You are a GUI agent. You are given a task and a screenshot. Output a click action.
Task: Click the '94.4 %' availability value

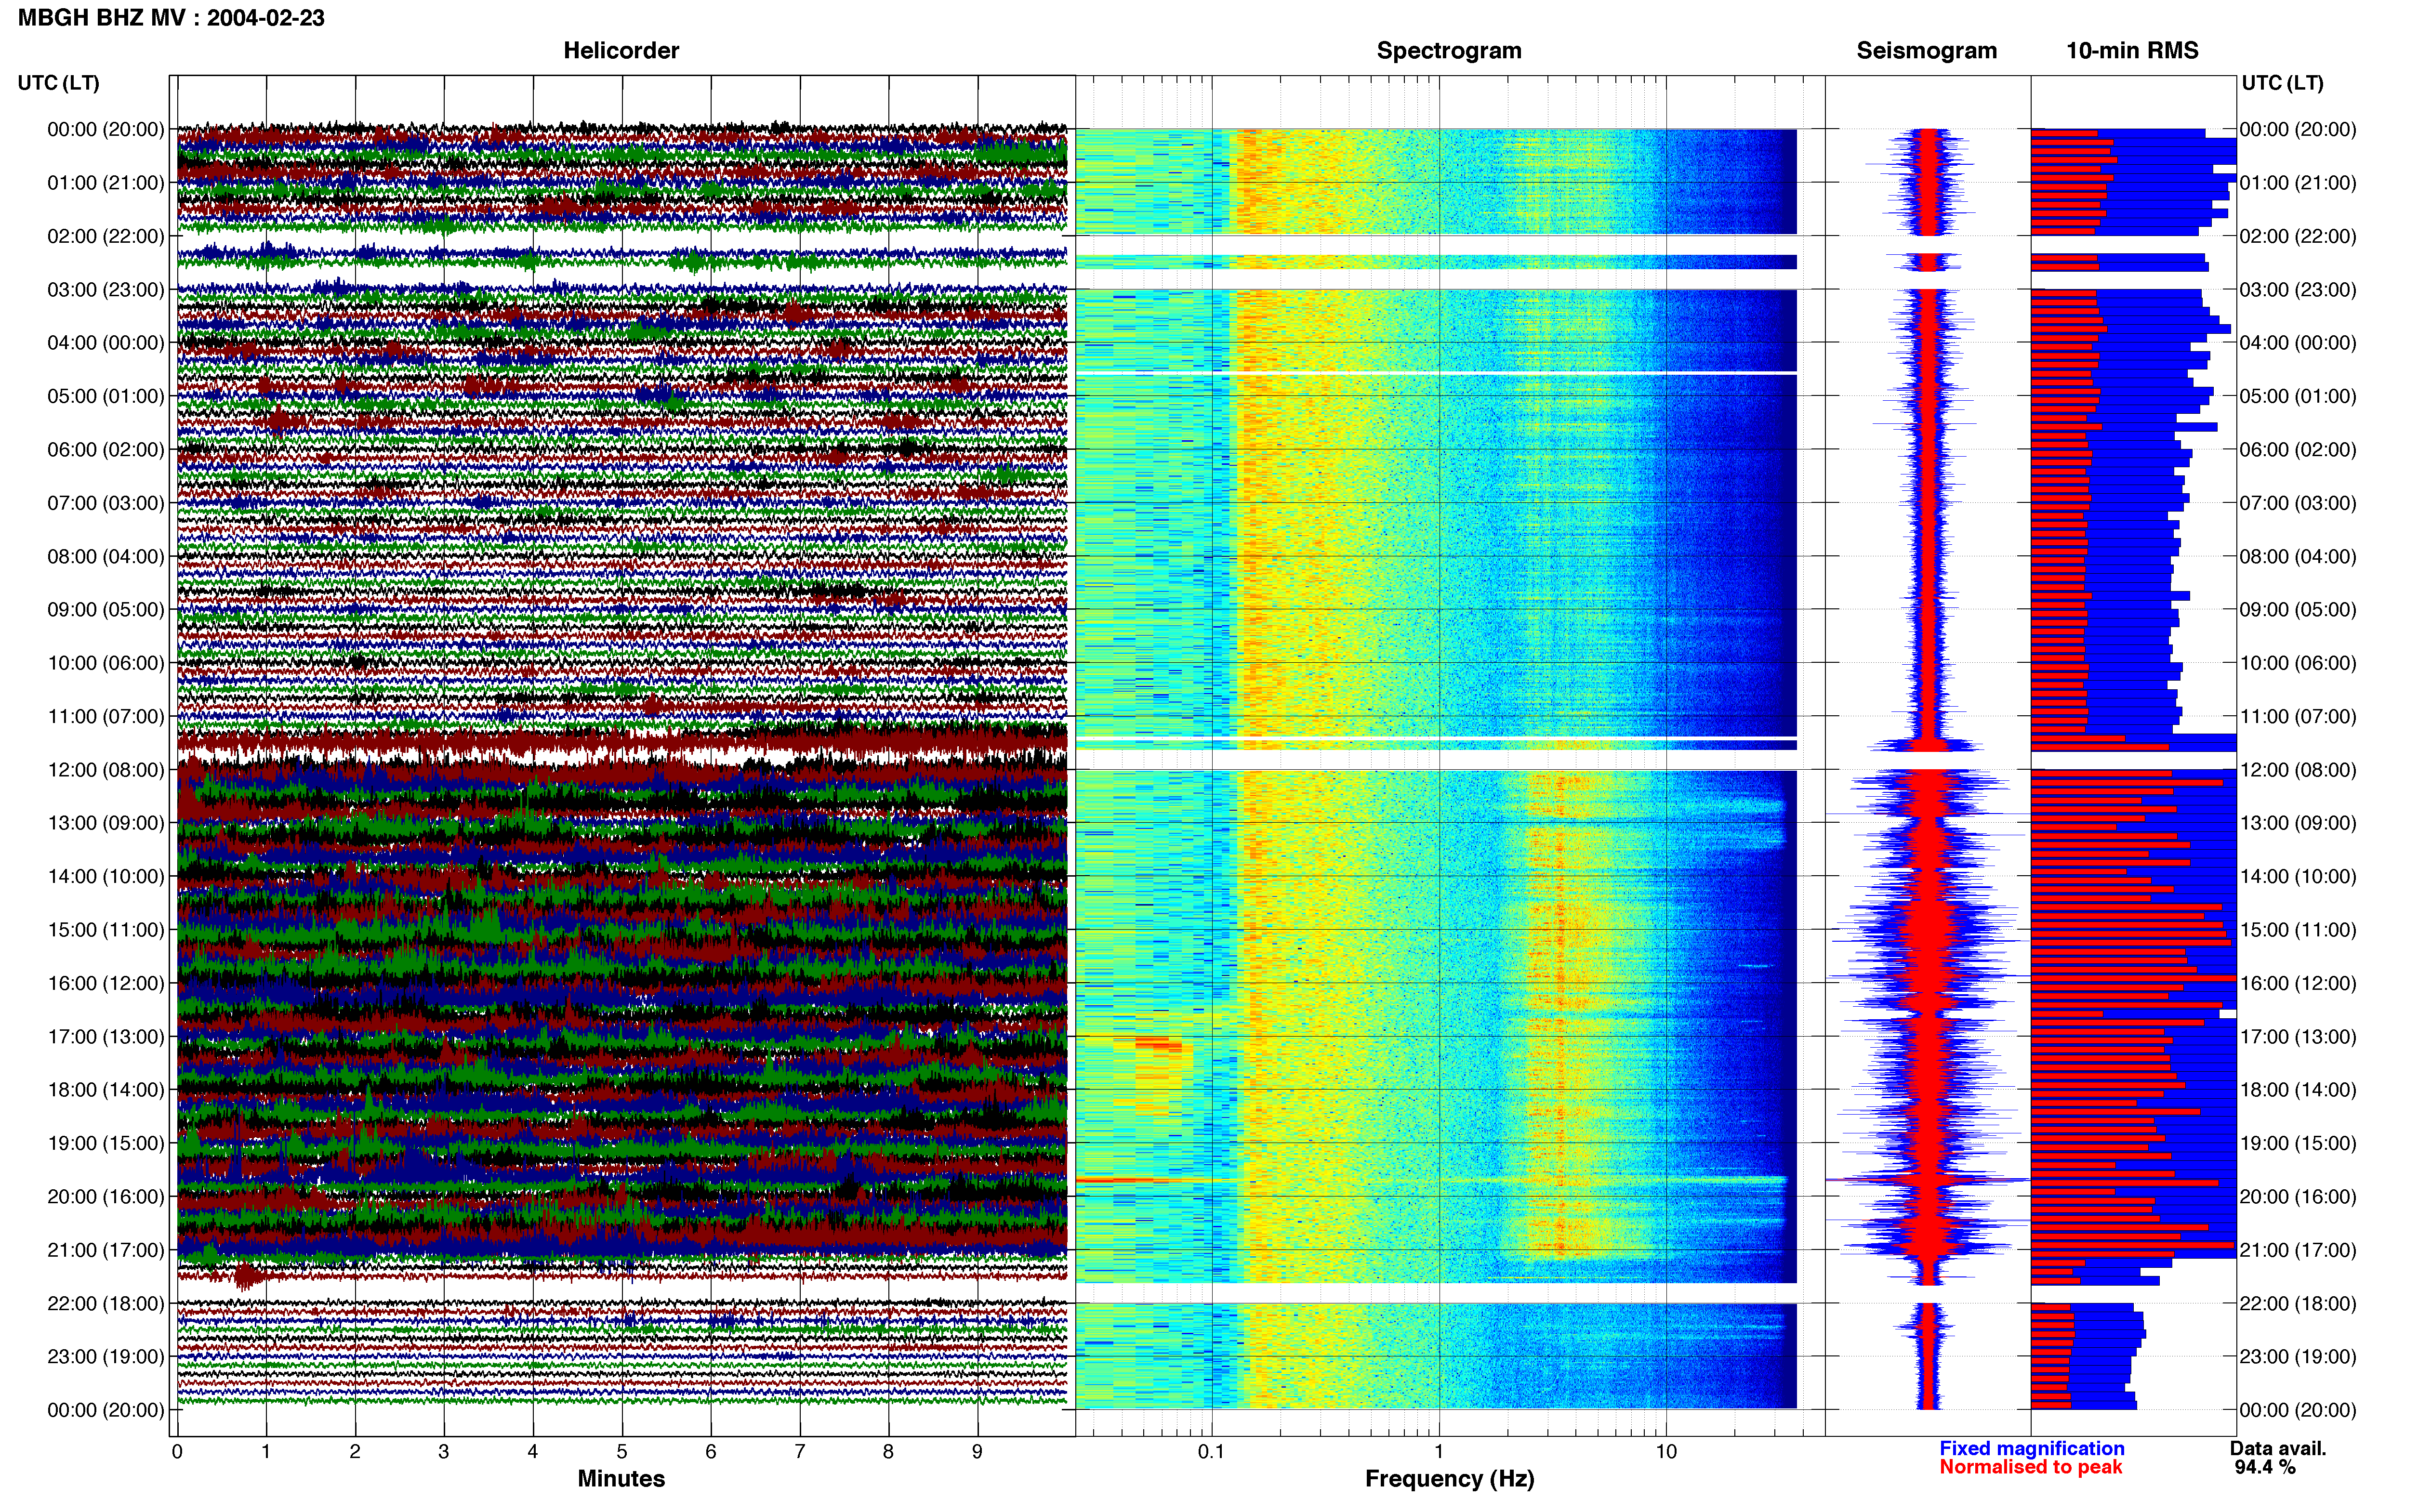pos(2265,1467)
